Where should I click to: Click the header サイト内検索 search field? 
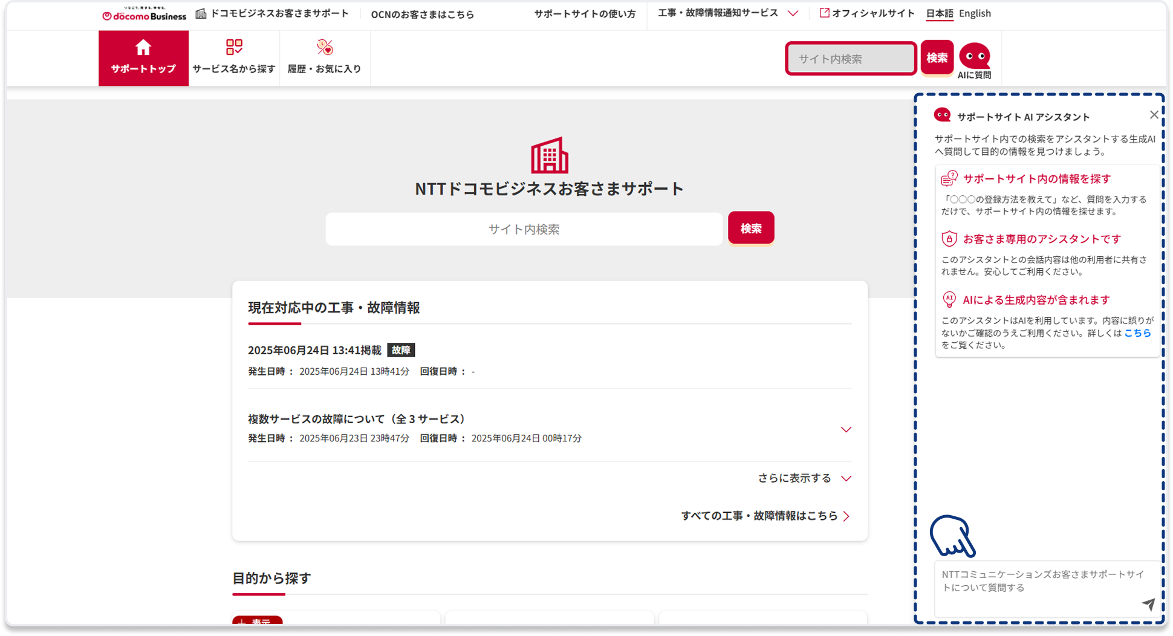(851, 59)
